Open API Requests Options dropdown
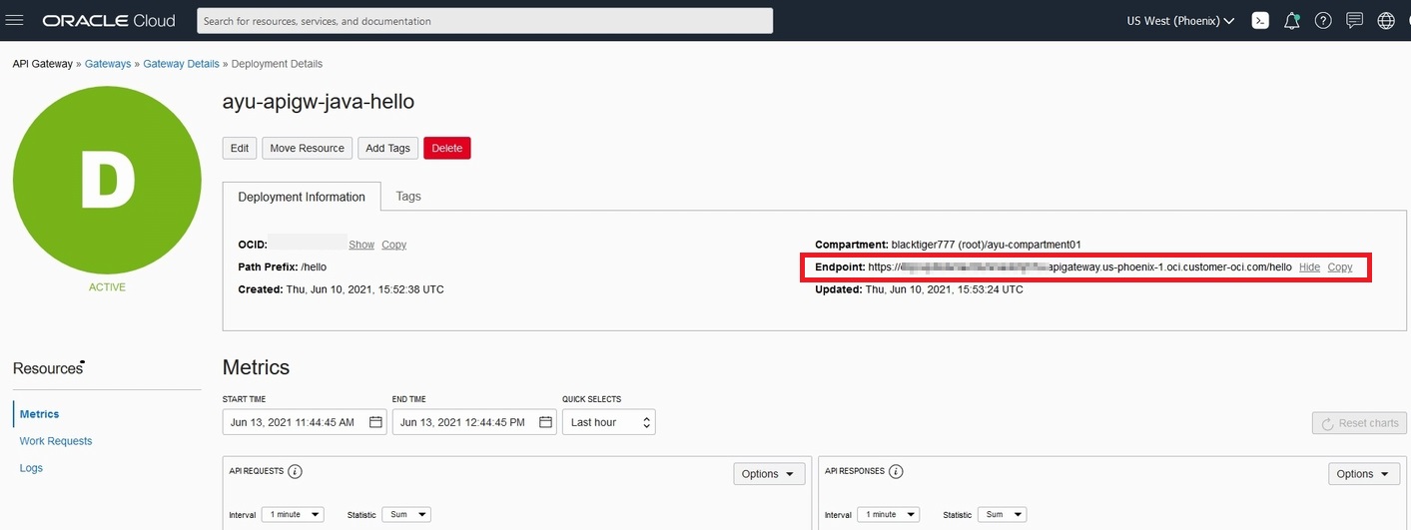This screenshot has width=1411, height=530. pyautogui.click(x=769, y=474)
